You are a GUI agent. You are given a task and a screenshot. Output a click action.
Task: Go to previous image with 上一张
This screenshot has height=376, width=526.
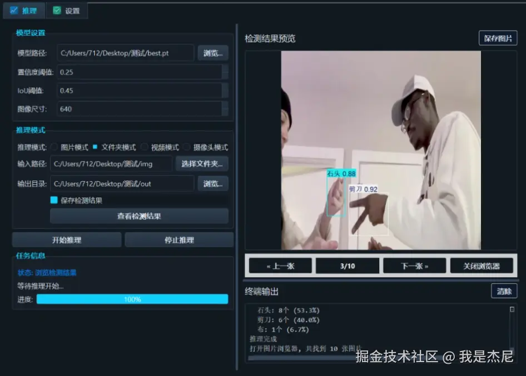(280, 265)
